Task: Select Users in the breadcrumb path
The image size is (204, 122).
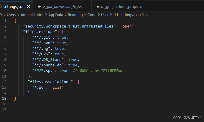Action: click(11, 15)
